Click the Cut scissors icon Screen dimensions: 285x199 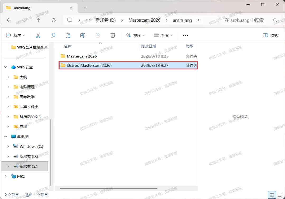click(x=38, y=35)
